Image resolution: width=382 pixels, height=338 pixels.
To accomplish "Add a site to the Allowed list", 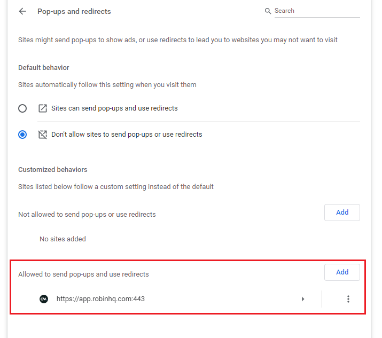I will [342, 272].
